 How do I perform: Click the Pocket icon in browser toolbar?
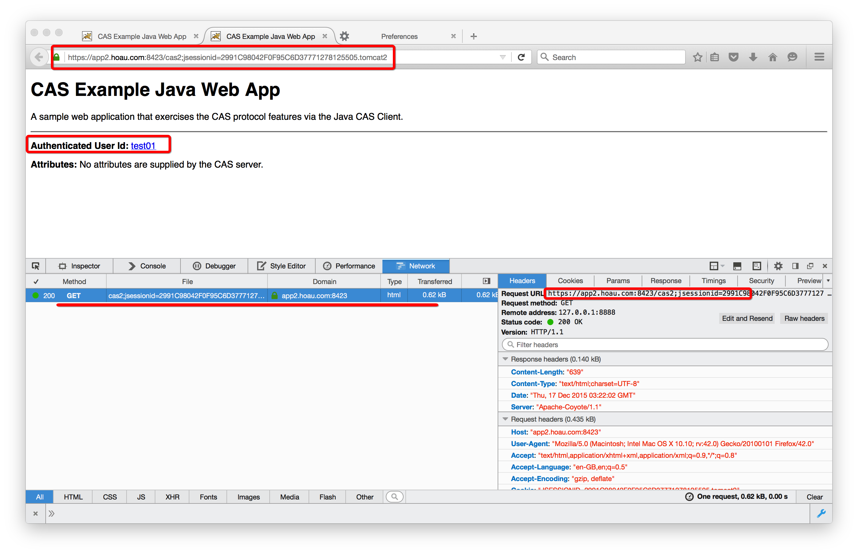click(734, 57)
